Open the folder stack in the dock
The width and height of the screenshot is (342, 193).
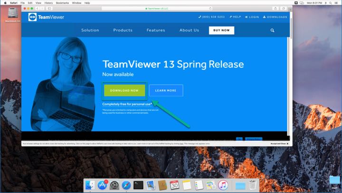click(240, 186)
